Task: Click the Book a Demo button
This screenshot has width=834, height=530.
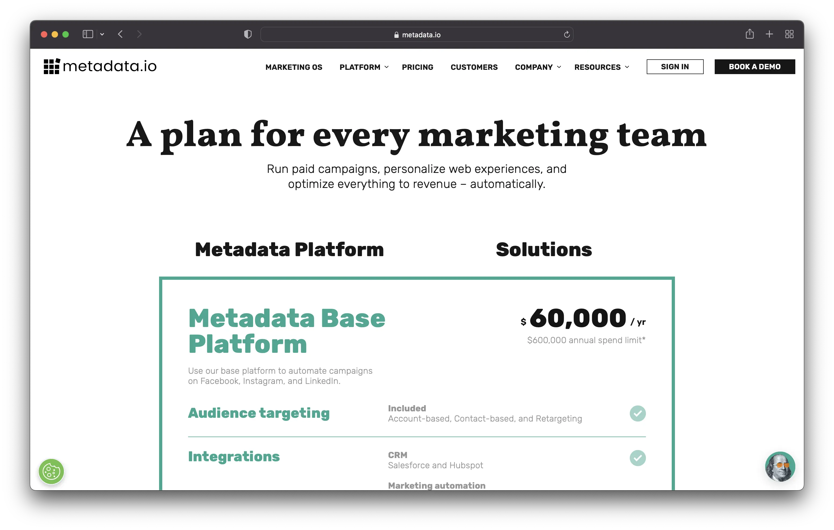Action: 754,67
